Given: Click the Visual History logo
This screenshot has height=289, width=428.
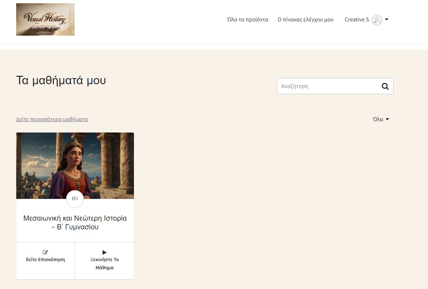Looking at the screenshot, I should (x=45, y=19).
